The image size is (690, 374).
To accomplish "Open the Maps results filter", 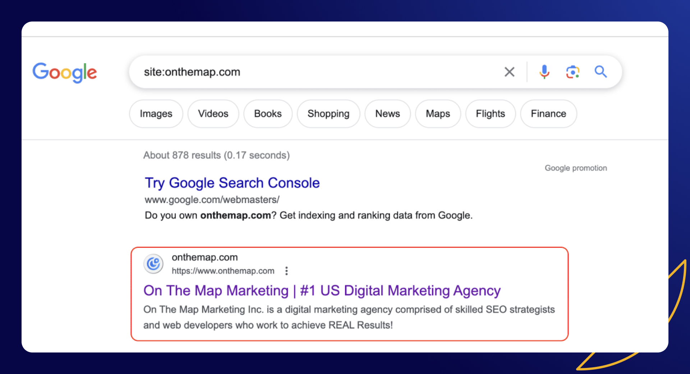I will (x=438, y=114).
